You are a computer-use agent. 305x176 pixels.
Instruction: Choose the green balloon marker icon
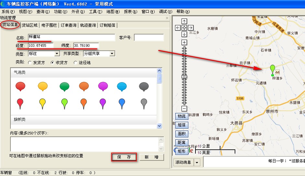coord(64,86)
